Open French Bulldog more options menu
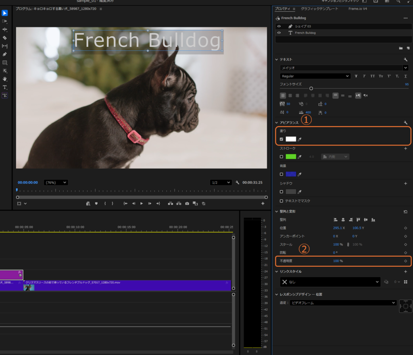 click(x=405, y=18)
